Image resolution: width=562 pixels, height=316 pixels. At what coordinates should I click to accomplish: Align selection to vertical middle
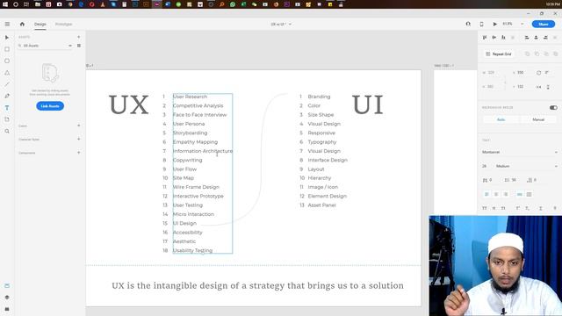494,37
